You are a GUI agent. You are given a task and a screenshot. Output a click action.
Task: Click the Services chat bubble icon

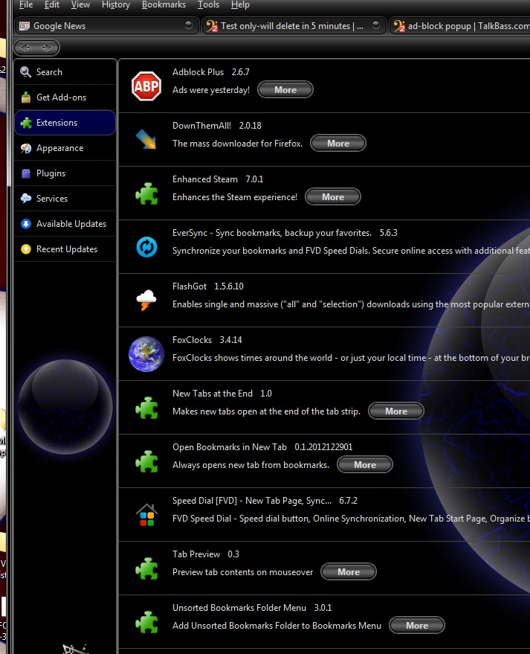tap(26, 199)
